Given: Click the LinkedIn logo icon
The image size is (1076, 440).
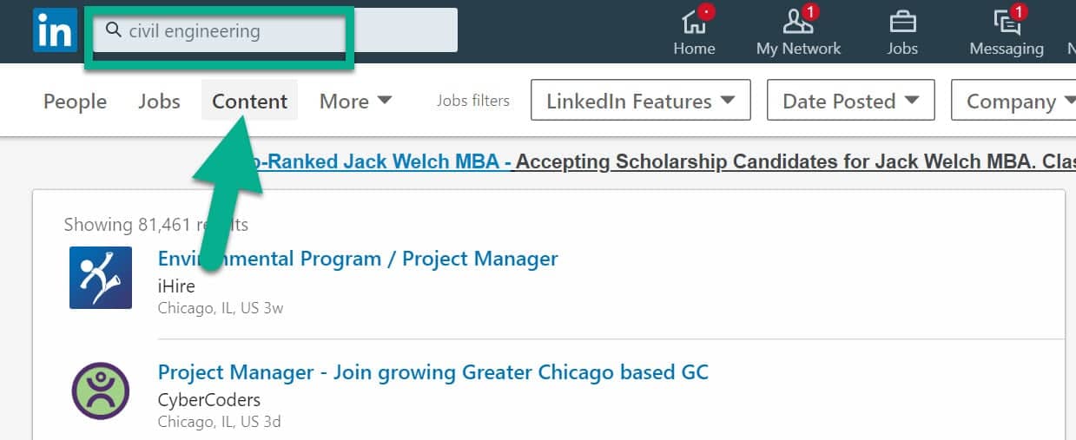Looking at the screenshot, I should pyautogui.click(x=54, y=30).
